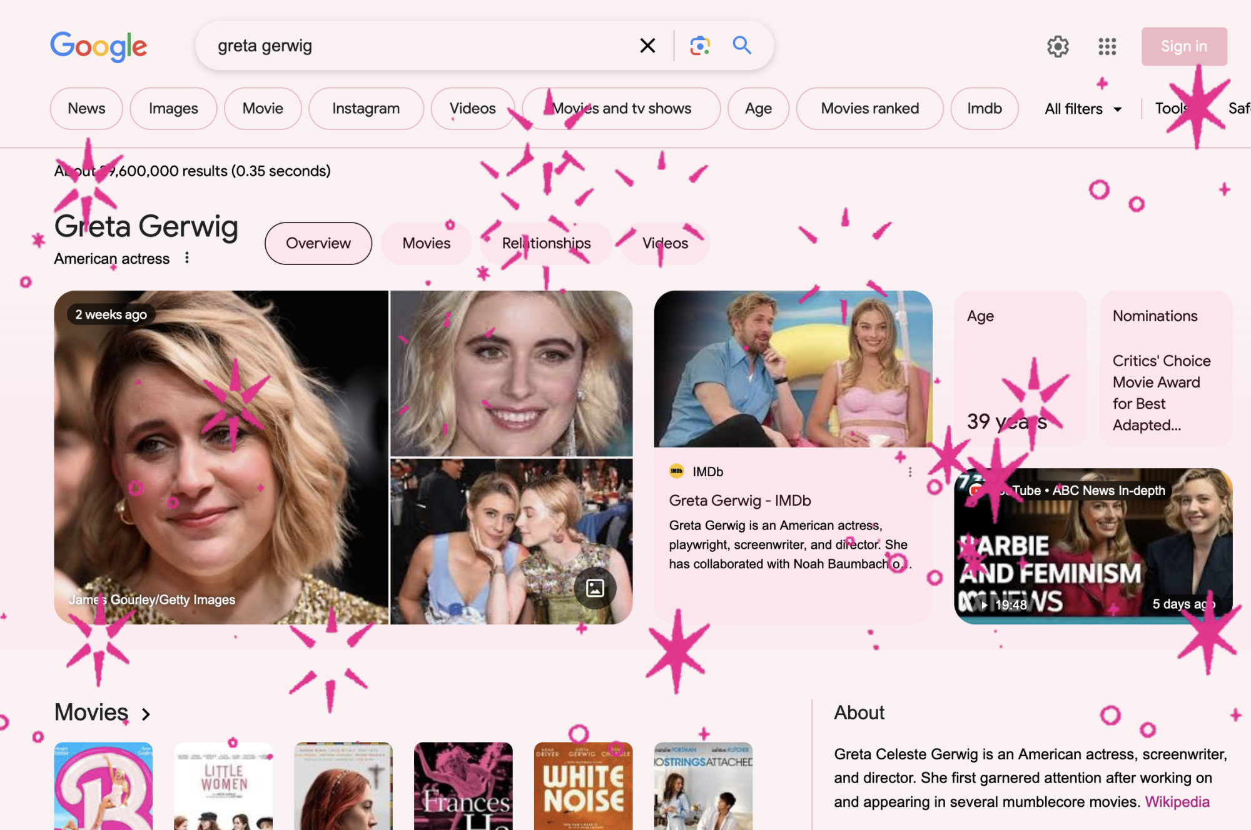
Task: Open Google Lens image search
Action: [x=699, y=46]
